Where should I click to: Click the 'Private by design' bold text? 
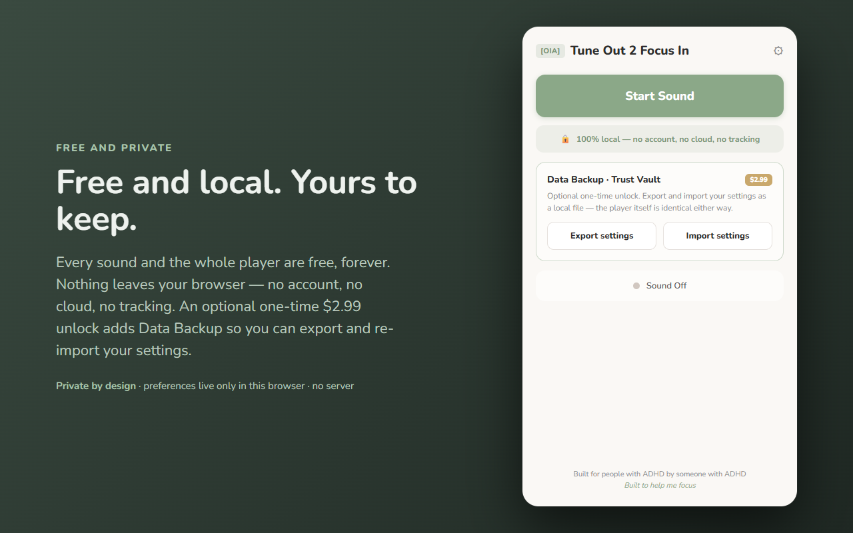point(96,386)
